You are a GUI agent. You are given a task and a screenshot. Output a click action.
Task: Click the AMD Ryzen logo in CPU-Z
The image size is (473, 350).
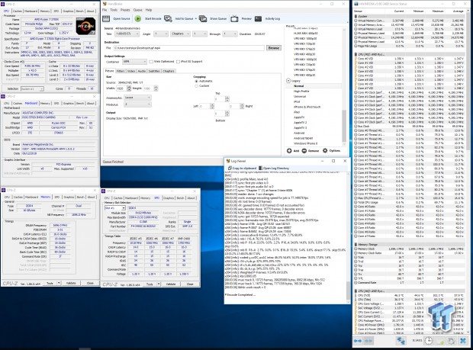[85, 26]
